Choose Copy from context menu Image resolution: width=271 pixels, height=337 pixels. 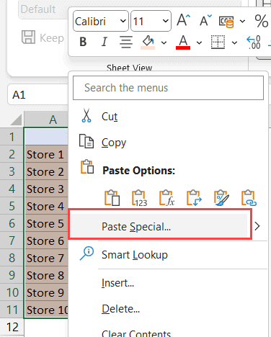coord(168,143)
